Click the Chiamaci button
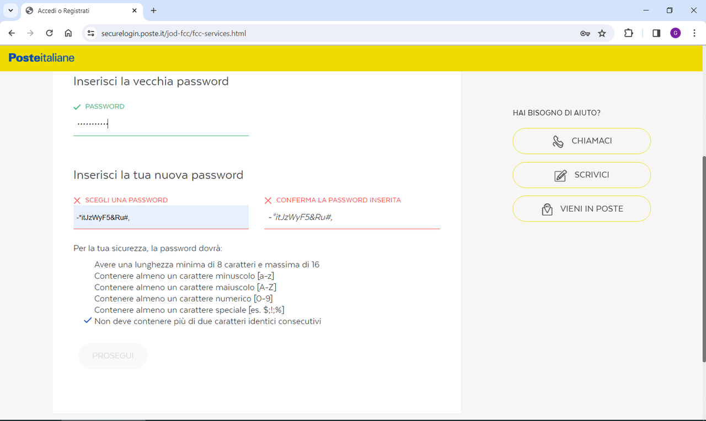706x421 pixels. pyautogui.click(x=582, y=141)
